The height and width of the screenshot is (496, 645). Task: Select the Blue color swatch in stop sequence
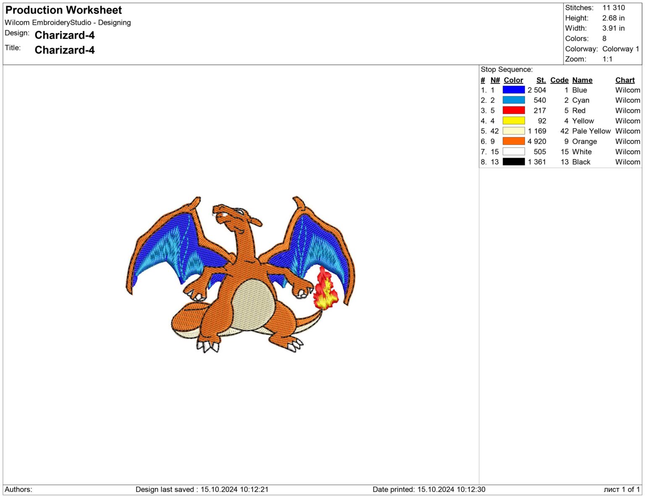513,90
